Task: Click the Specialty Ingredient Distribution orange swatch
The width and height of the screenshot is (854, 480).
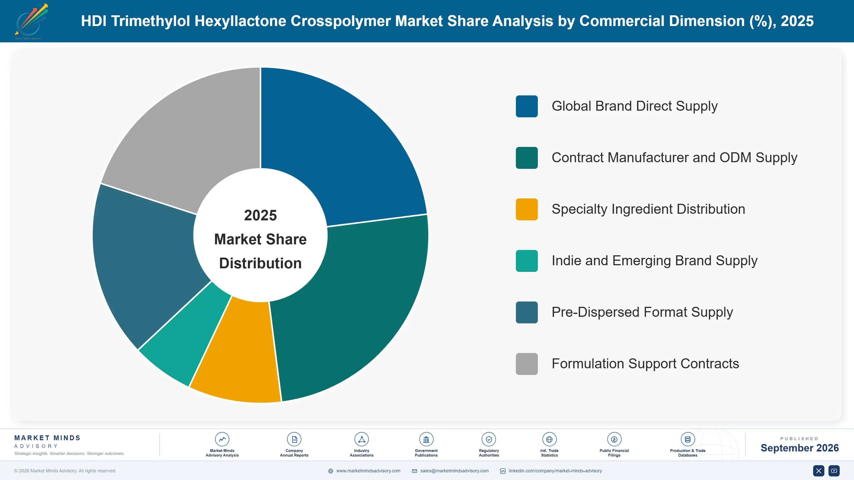Action: 526,209
